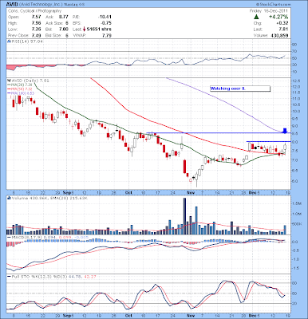Open the StockCharts.com copyright link
This screenshot has width=308, height=319.
pos(274,5)
